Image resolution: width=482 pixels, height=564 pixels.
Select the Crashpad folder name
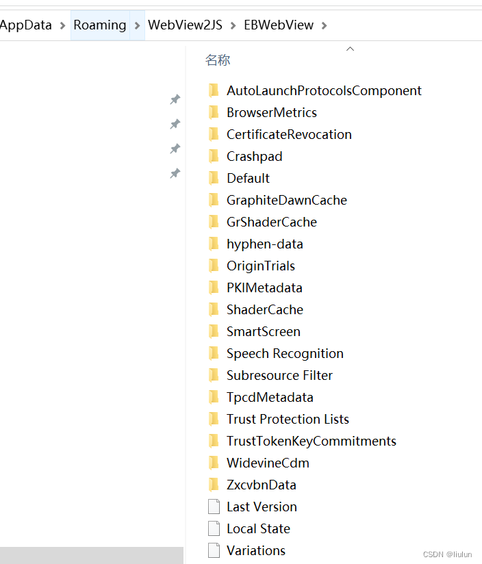point(254,157)
